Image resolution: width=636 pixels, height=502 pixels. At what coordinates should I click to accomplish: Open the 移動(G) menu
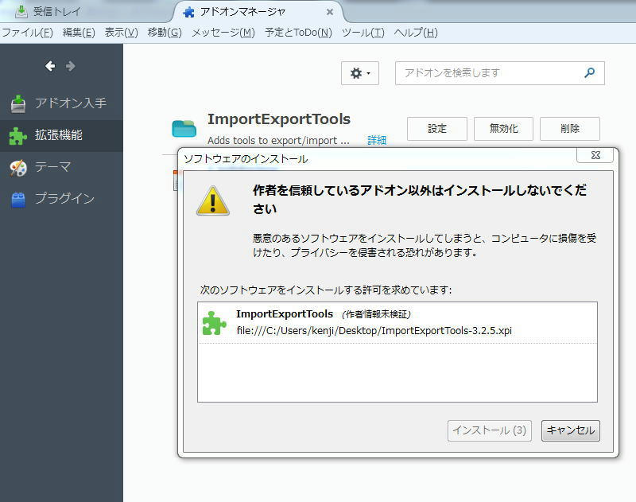tap(165, 33)
